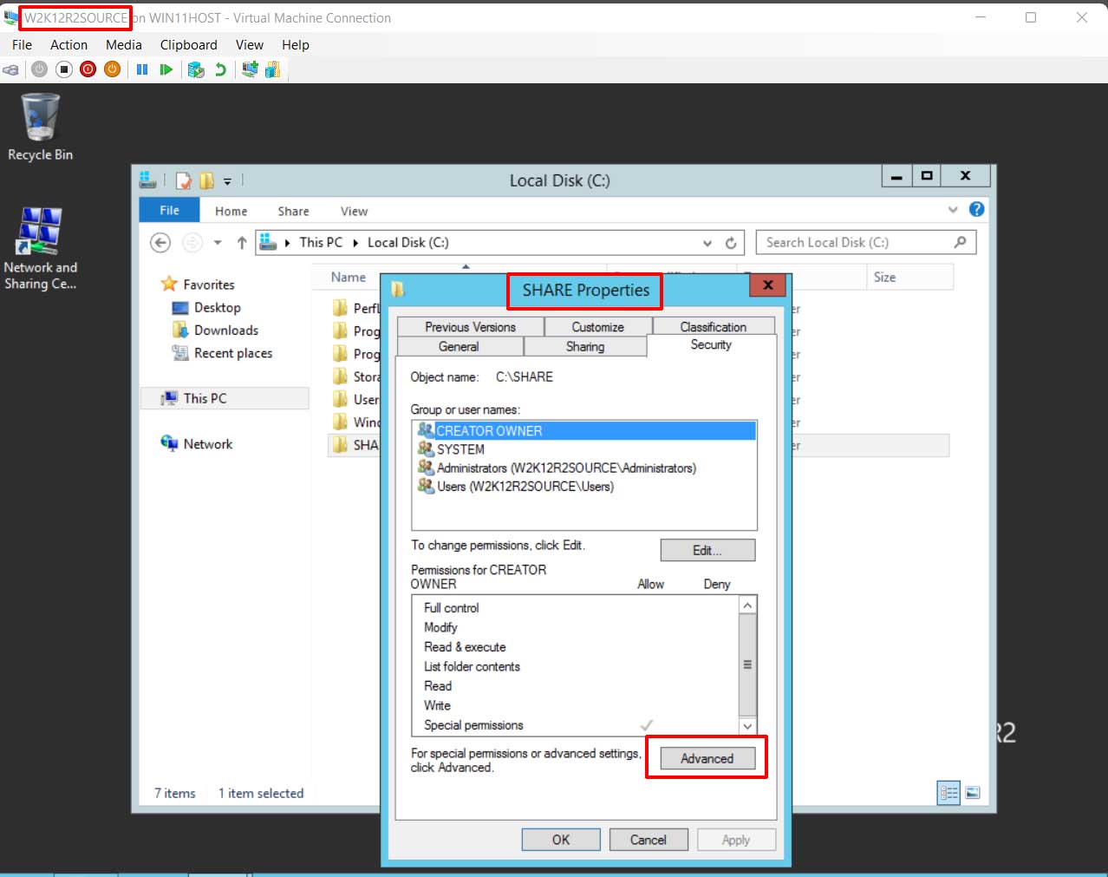Open the VM connection File menu

click(x=22, y=44)
